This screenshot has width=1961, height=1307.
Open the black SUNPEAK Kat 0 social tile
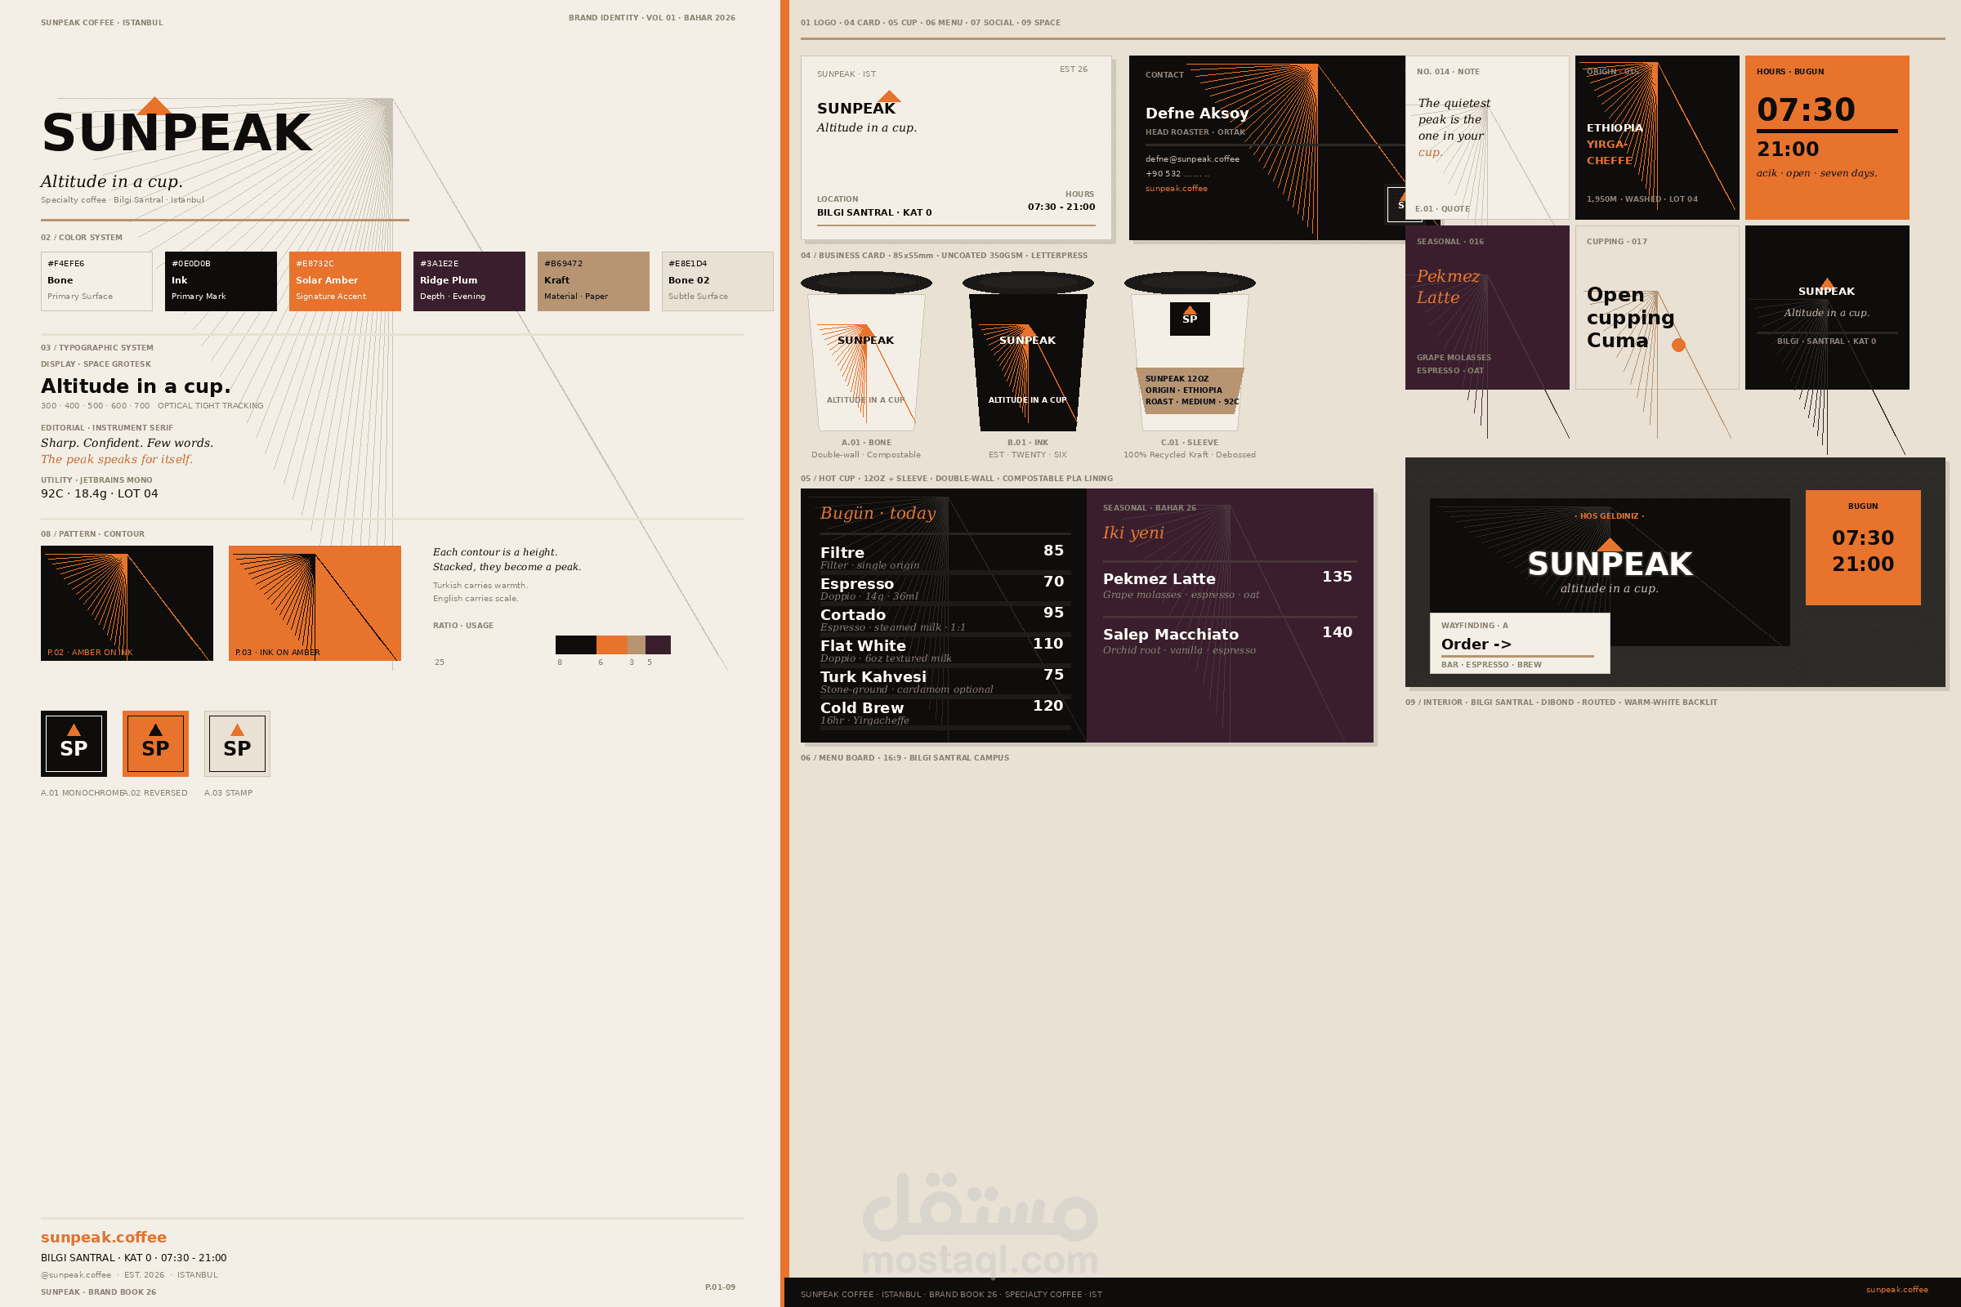1828,308
